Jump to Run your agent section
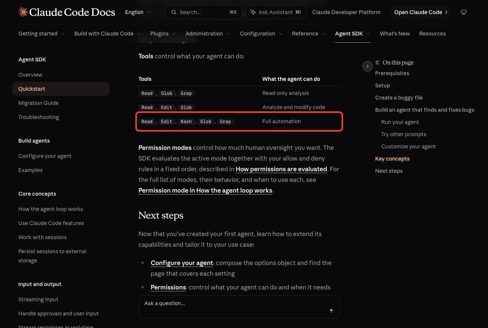 [x=400, y=122]
